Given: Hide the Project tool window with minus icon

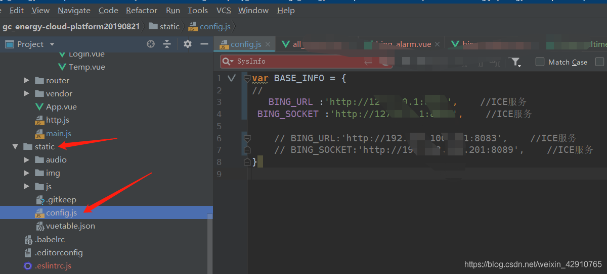Looking at the screenshot, I should [x=204, y=44].
